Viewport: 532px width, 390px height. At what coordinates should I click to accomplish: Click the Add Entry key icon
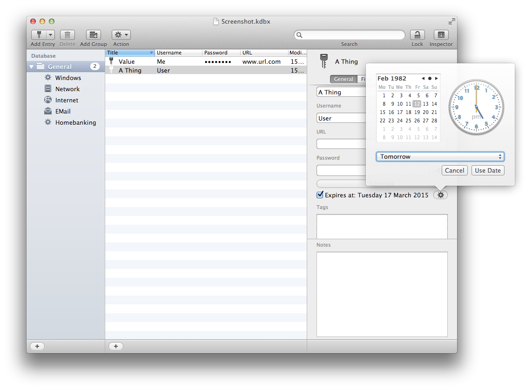(39, 35)
